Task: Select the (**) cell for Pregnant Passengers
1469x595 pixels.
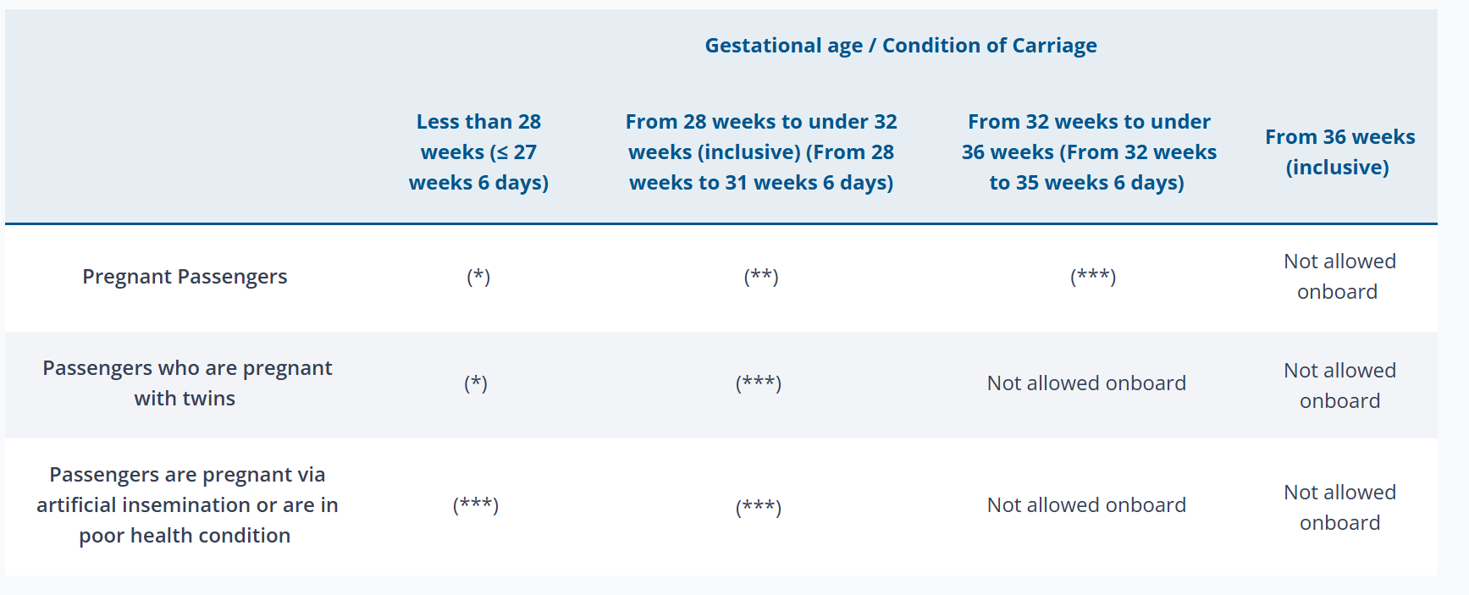Action: coord(761,277)
